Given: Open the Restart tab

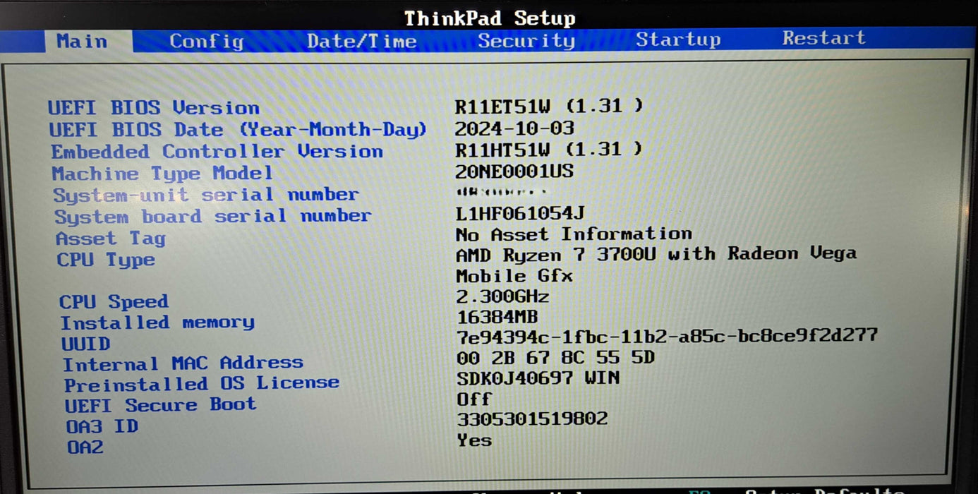Looking at the screenshot, I should point(823,37).
